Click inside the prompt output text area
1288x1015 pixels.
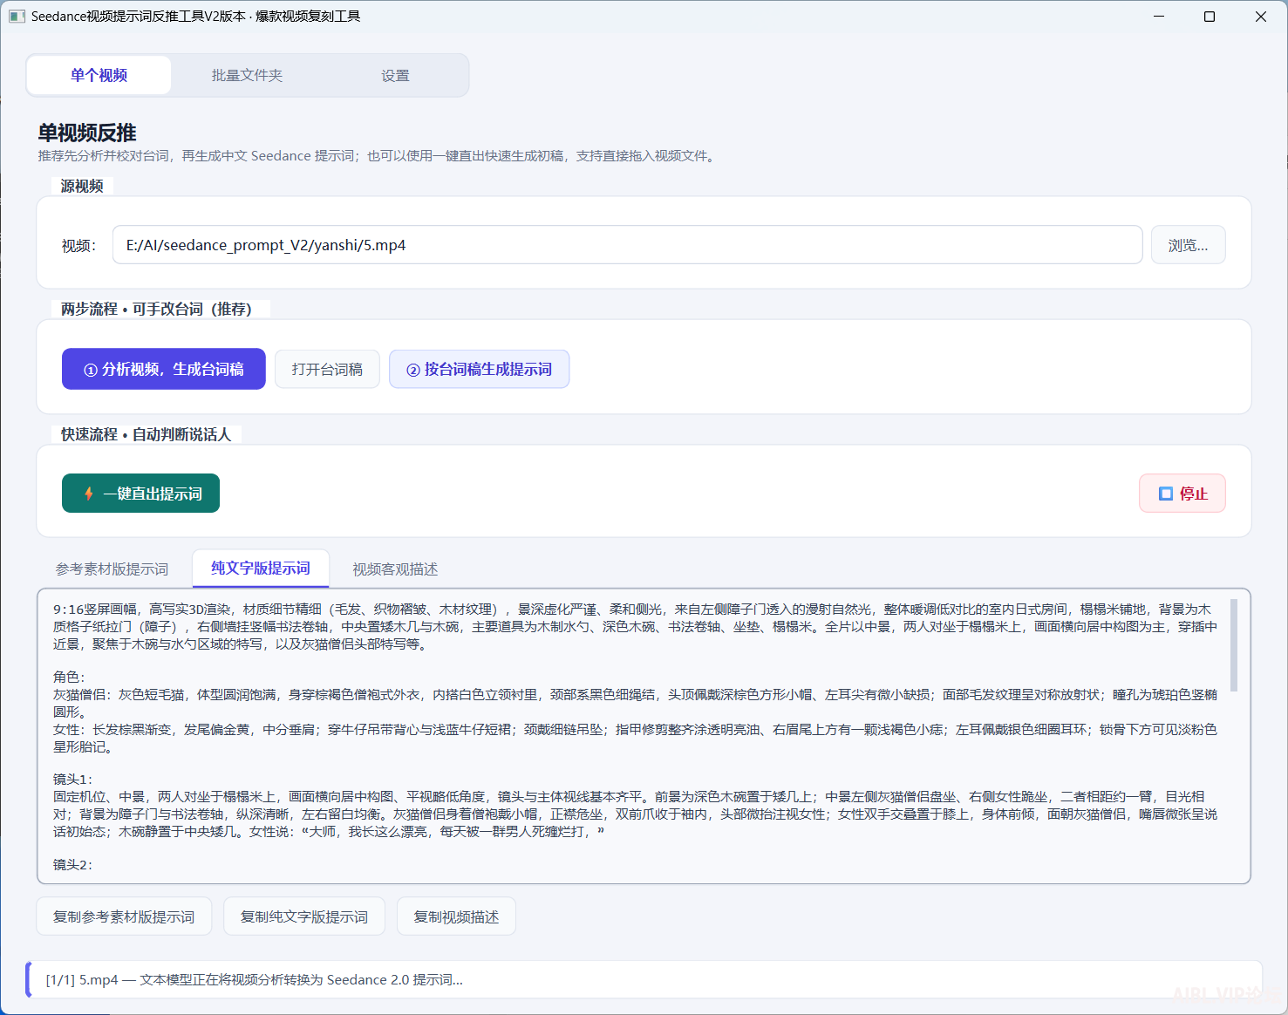(x=644, y=737)
